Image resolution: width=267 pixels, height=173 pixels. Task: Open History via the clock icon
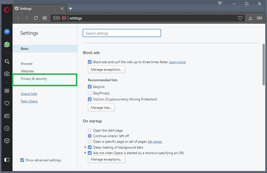coord(6,128)
